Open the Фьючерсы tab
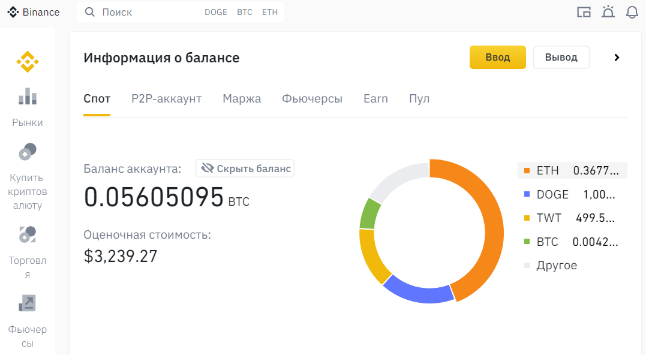Screen dimensions: 646x355 312,99
